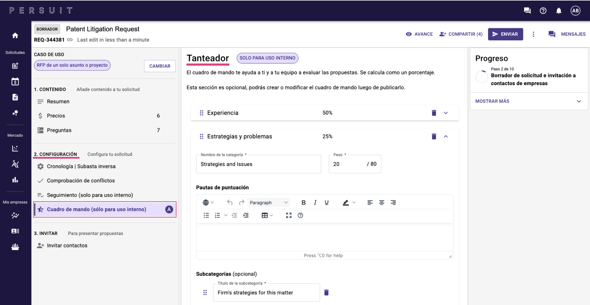Open the AB user avatar menu
The image size is (590, 305).
pos(576,11)
